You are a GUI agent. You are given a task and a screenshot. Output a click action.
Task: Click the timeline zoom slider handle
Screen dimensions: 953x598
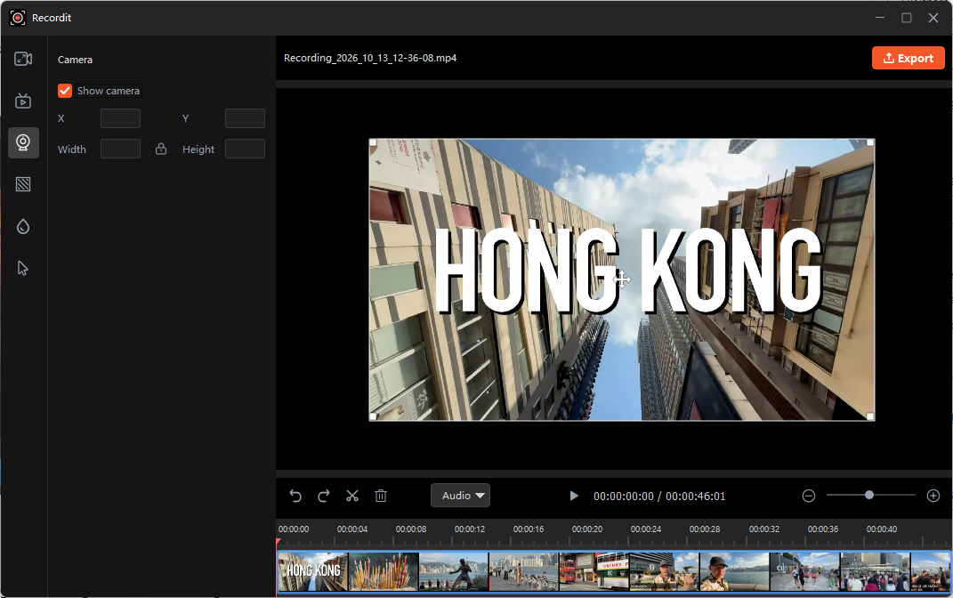pyautogui.click(x=869, y=496)
